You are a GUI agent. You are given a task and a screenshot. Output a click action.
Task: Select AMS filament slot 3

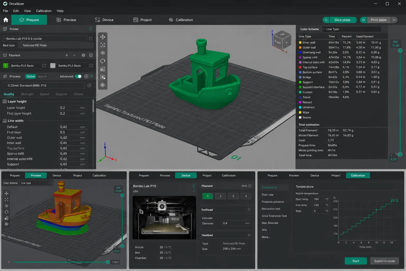tap(233, 196)
